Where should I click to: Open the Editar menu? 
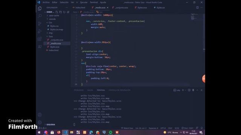click(55, 2)
